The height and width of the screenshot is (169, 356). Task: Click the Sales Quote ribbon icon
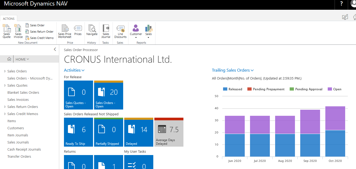(7, 31)
